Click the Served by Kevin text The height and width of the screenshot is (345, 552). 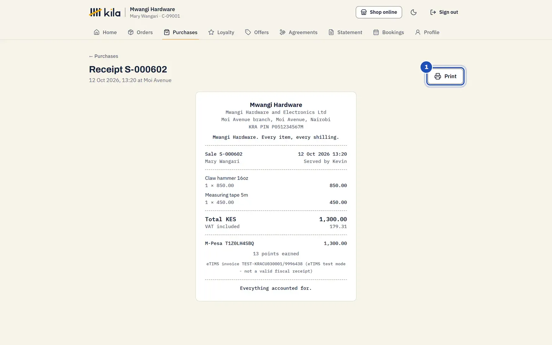click(325, 161)
